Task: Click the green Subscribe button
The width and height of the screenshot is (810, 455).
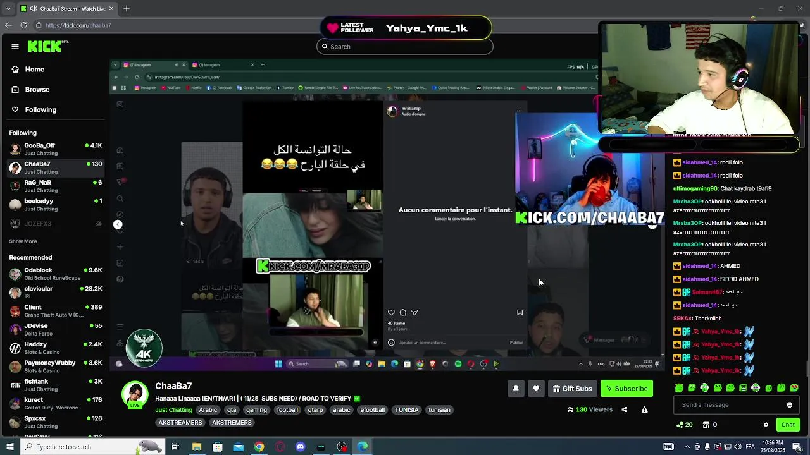Action: click(626, 389)
